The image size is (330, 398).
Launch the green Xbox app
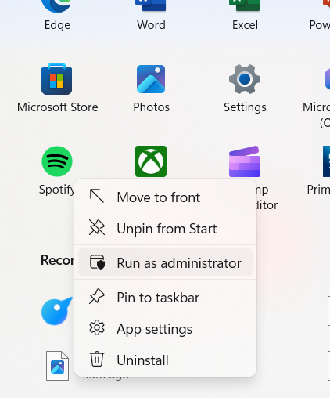[x=151, y=161]
